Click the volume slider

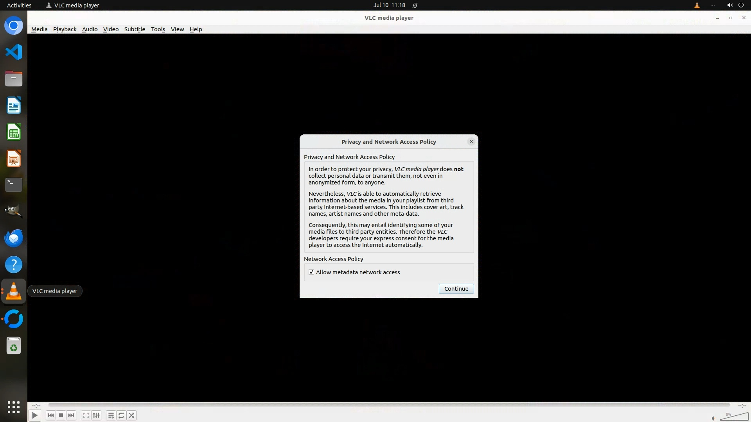[x=734, y=417]
